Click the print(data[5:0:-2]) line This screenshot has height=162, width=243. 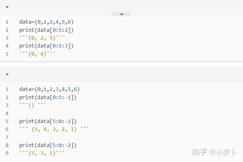point(48,145)
